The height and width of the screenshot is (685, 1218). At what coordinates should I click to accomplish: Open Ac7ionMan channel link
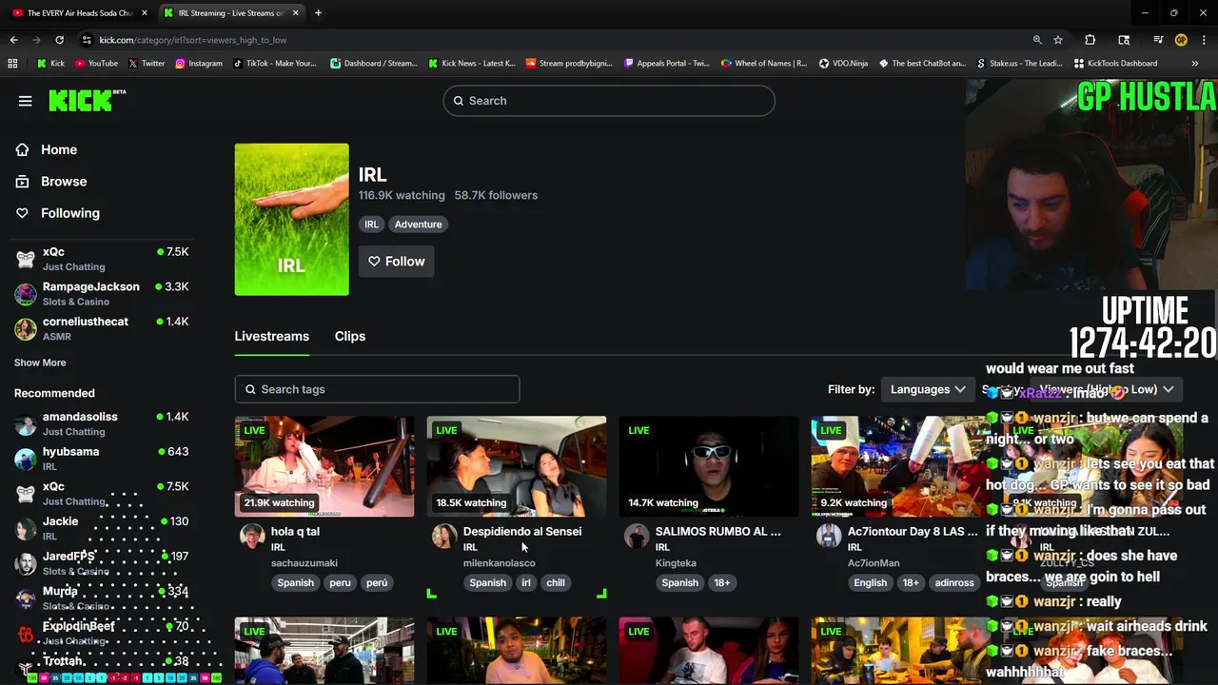point(874,563)
